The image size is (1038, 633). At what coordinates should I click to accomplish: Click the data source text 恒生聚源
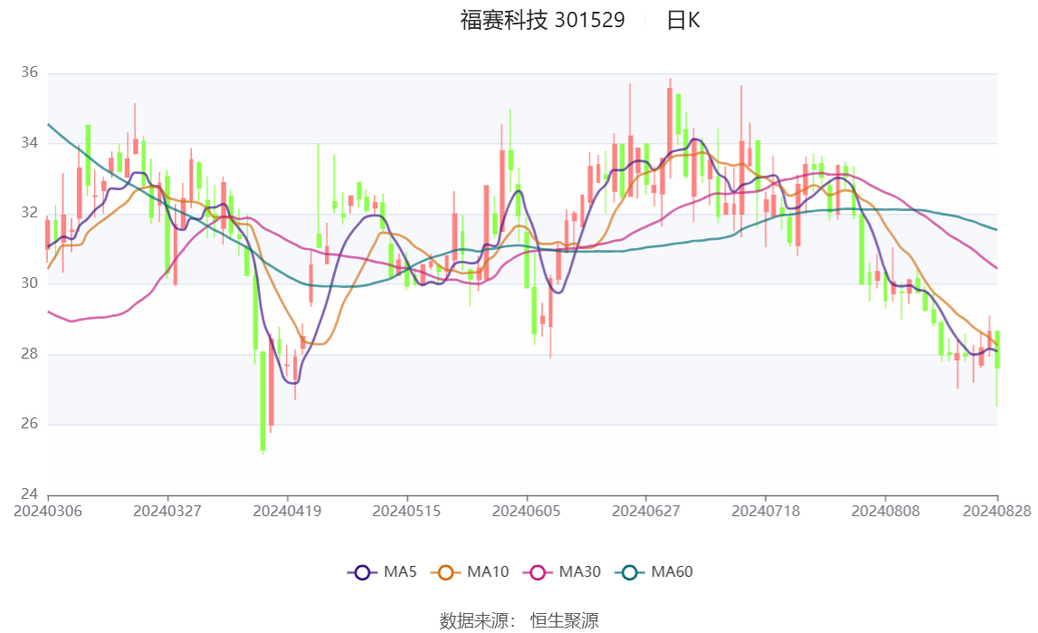(x=565, y=620)
